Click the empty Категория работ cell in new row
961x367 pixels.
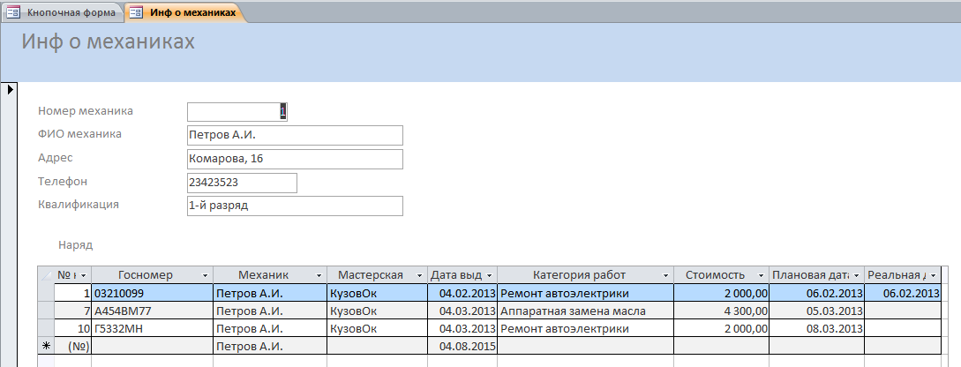(x=585, y=346)
